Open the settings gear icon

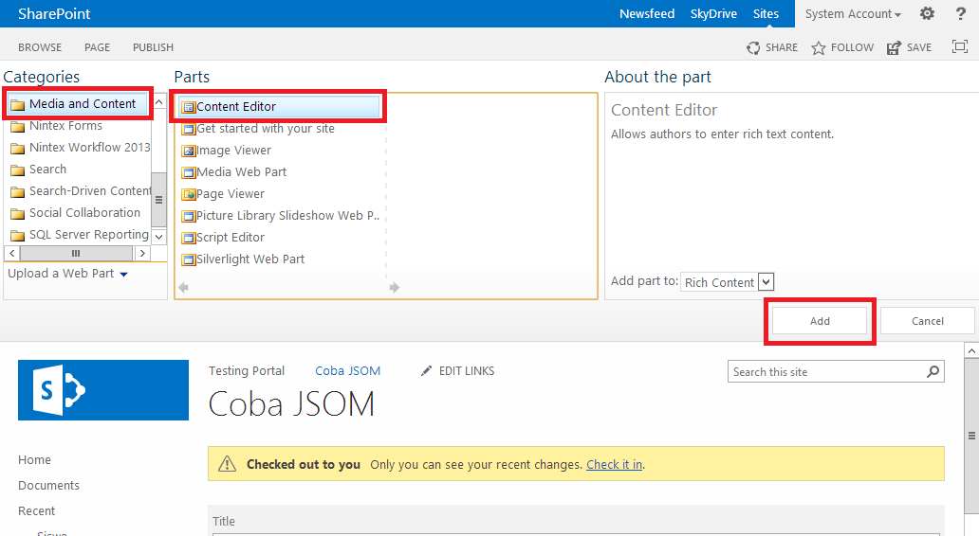[x=927, y=13]
